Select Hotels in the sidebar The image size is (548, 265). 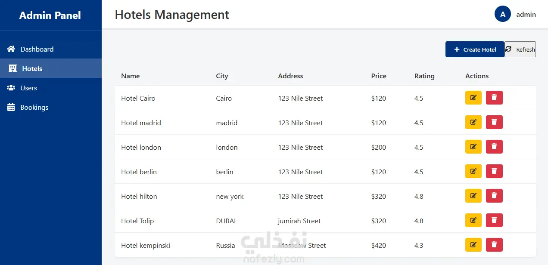(32, 68)
